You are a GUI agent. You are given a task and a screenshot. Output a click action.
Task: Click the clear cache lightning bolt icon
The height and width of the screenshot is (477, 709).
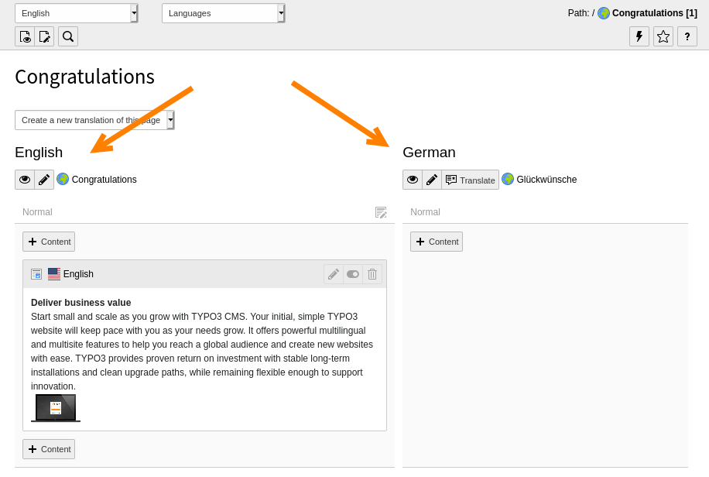tap(639, 36)
